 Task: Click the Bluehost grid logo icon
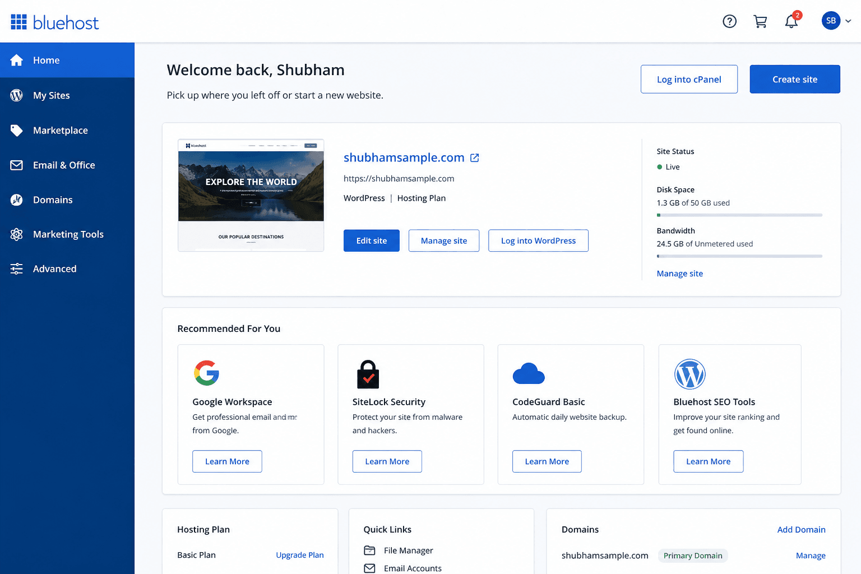tap(18, 22)
